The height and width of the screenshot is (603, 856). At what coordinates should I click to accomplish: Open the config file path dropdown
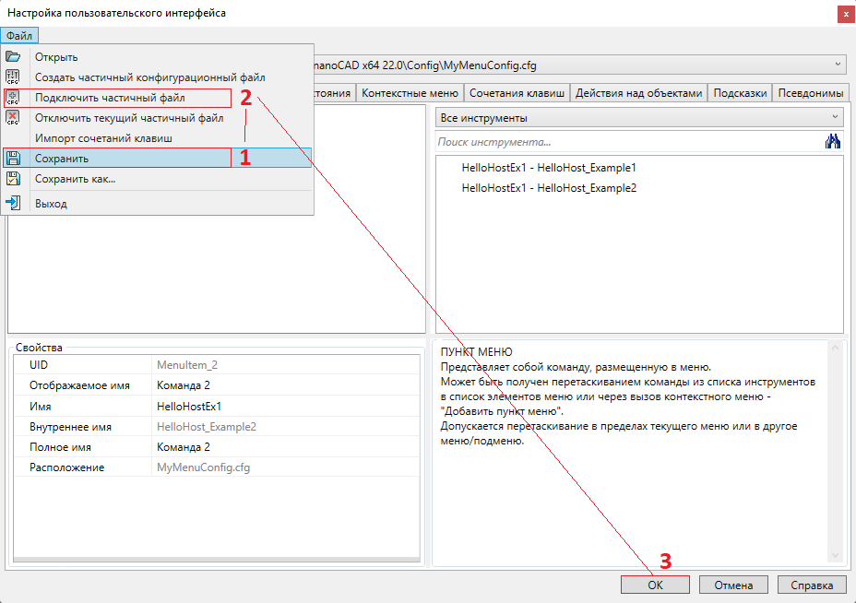tap(838, 65)
